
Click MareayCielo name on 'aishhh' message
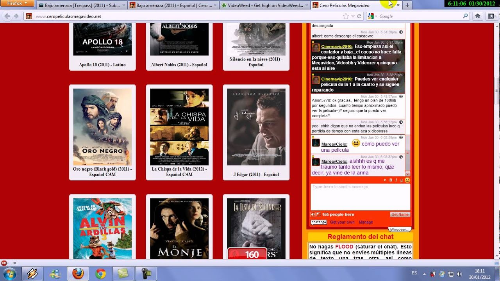click(334, 161)
